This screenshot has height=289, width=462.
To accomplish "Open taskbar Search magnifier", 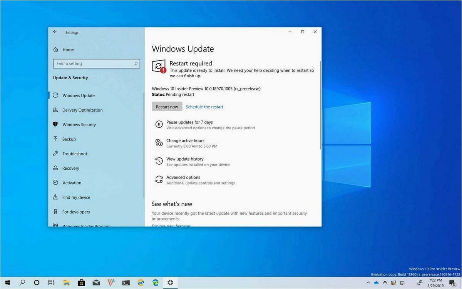I will [22, 282].
